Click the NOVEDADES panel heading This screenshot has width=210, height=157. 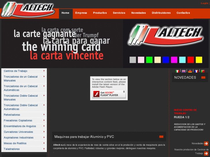(x=185, y=77)
